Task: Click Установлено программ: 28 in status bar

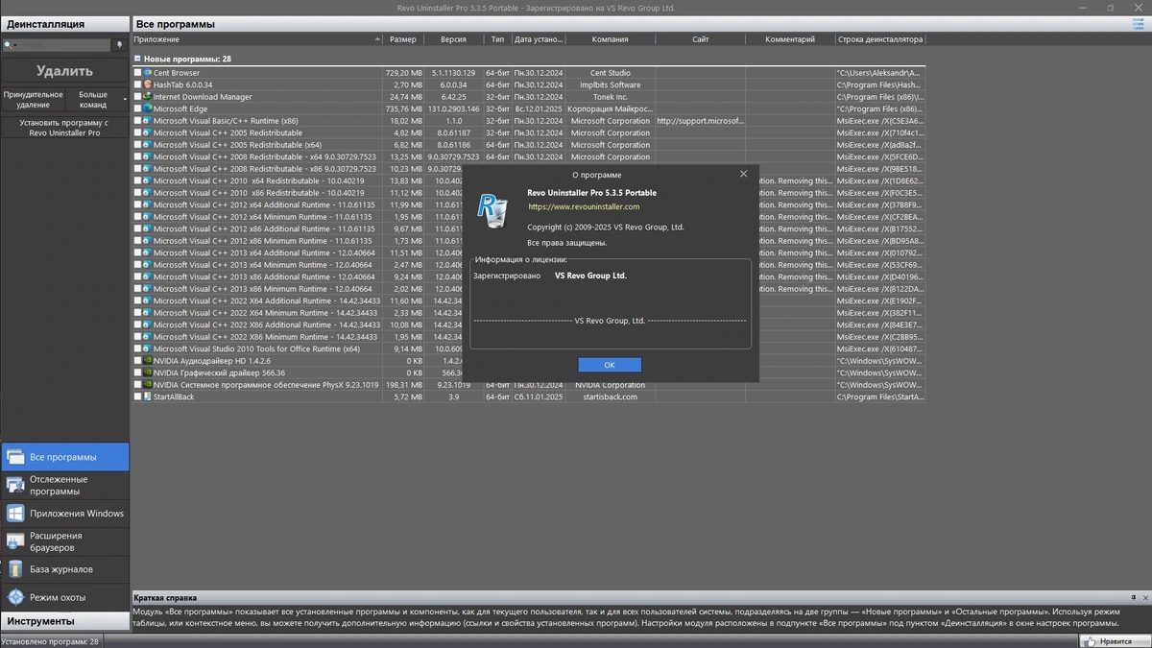Action: (50, 641)
